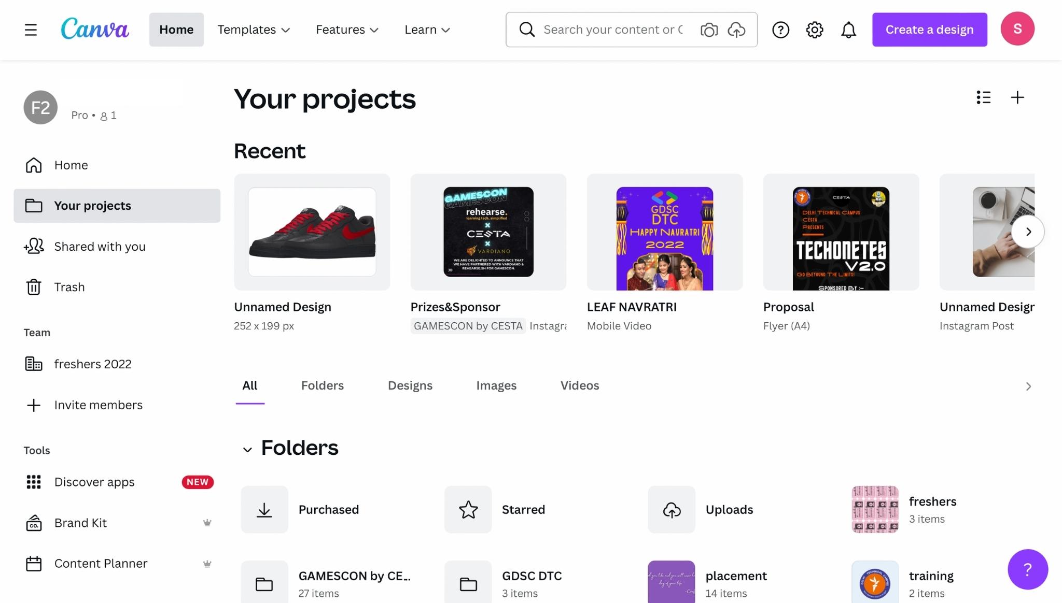Toggle the list/grid view of projects
This screenshot has width=1062, height=603.
pyautogui.click(x=983, y=97)
